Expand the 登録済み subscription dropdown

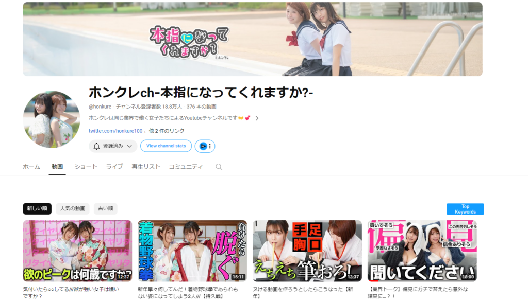pos(129,146)
